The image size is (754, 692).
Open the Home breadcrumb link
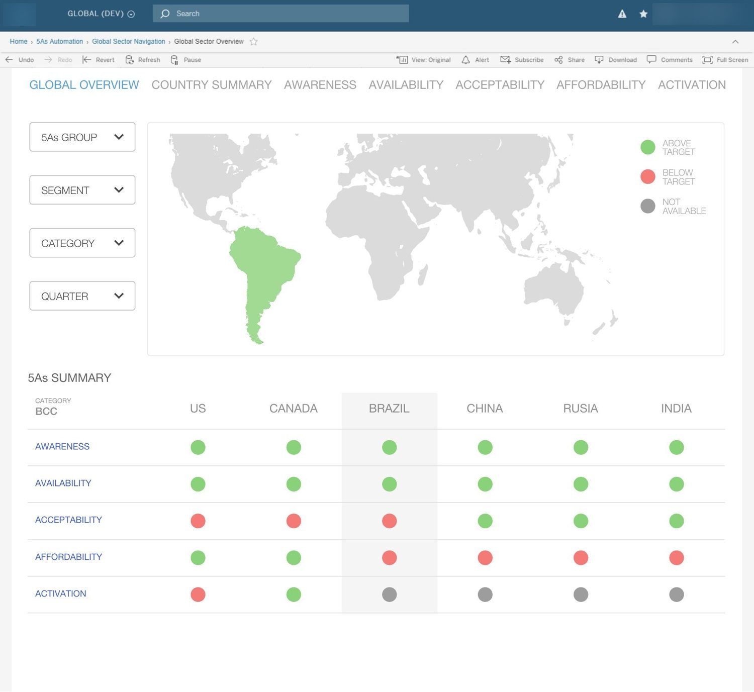[x=19, y=42]
